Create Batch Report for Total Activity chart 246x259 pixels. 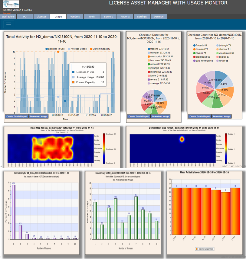[x=17, y=116]
